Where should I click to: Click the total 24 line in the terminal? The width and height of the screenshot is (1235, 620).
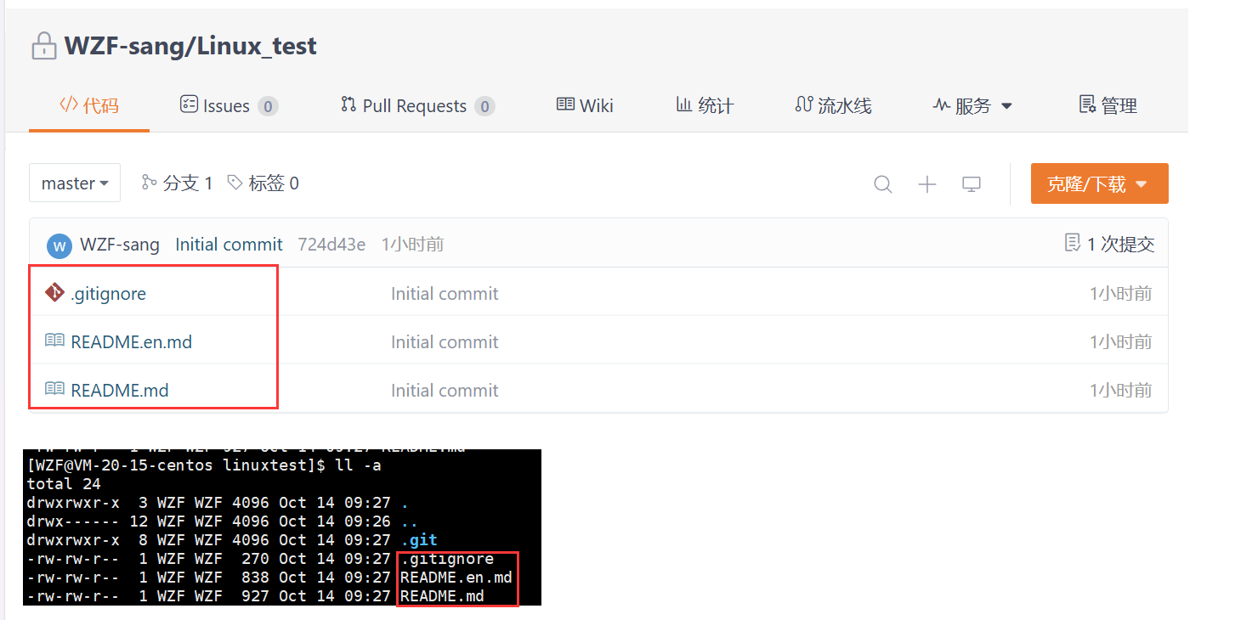64,484
